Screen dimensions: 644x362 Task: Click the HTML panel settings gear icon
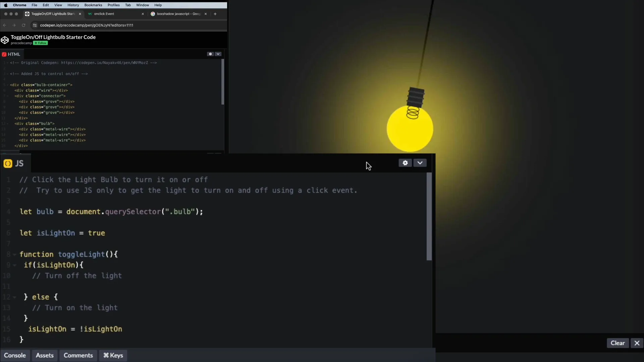[x=211, y=54]
